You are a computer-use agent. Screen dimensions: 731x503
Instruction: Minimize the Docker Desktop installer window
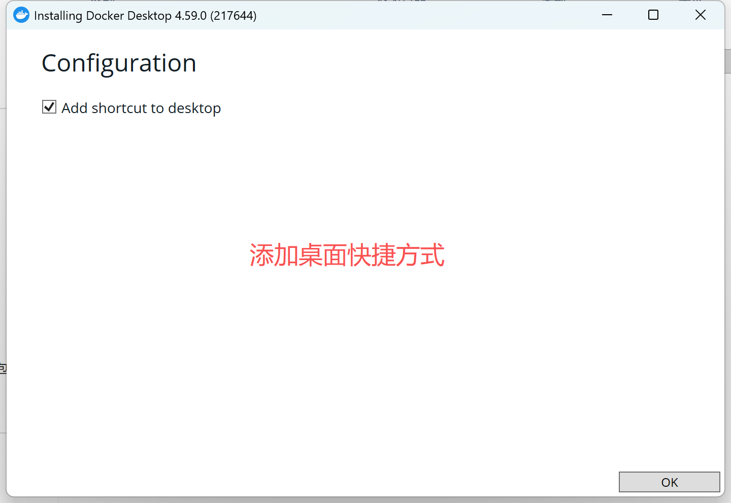(607, 15)
